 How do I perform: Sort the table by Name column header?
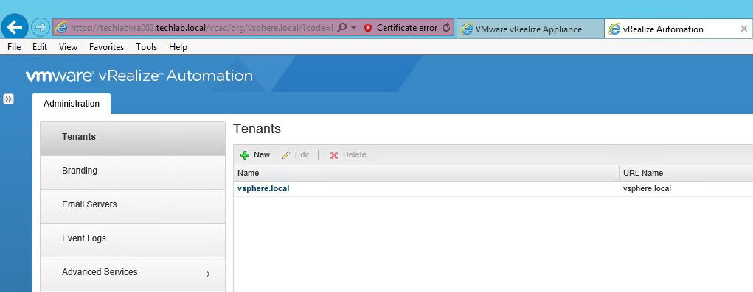coord(426,174)
